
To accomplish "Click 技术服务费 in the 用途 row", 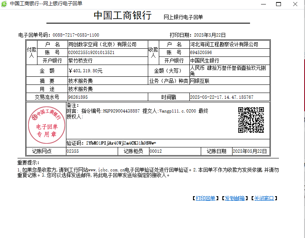I will pyautogui.click(x=80, y=89).
